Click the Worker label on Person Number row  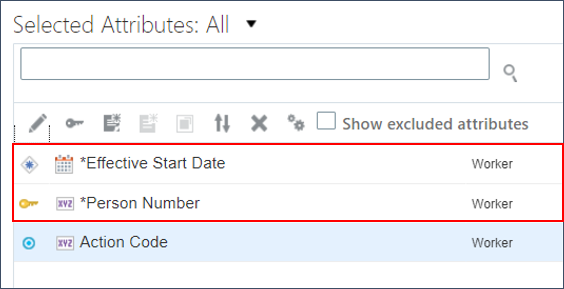click(492, 203)
